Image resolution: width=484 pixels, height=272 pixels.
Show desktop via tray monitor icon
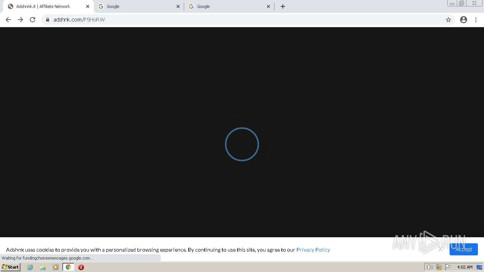point(479,267)
